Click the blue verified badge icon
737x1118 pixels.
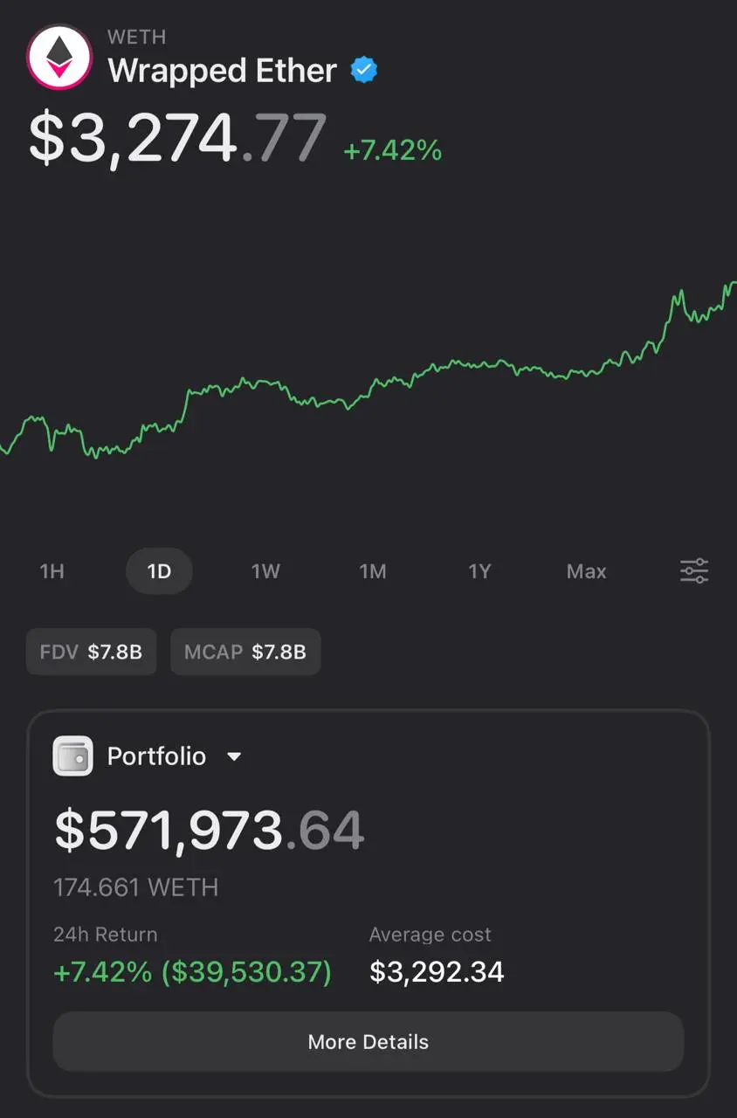coord(364,71)
